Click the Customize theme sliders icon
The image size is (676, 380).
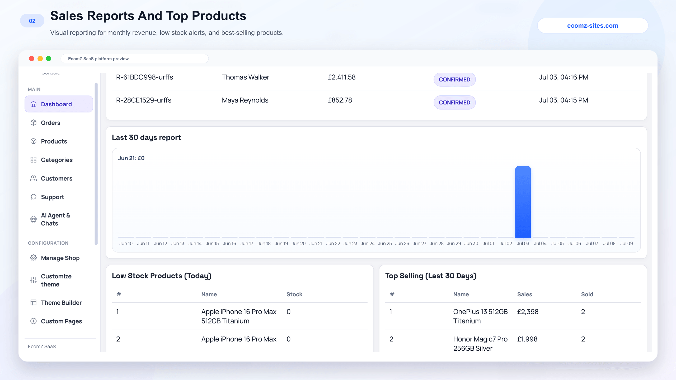point(34,280)
